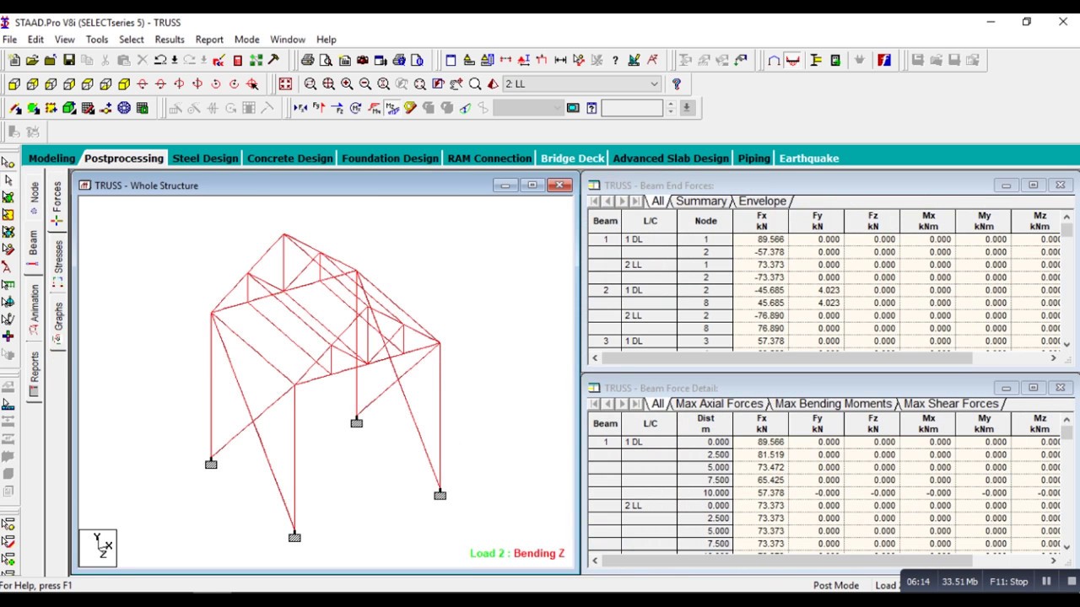Viewport: 1080px width, 607px height.
Task: Open the Results menu
Action: pos(170,39)
